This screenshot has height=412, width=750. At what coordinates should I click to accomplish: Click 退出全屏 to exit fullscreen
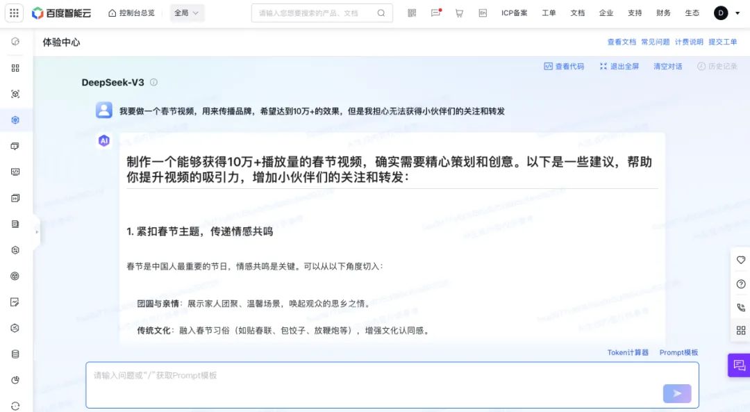(619, 67)
